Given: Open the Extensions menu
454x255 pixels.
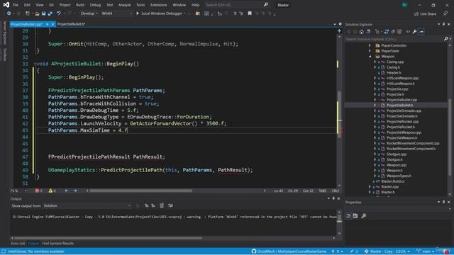Looking at the screenshot, I should tap(159, 5).
